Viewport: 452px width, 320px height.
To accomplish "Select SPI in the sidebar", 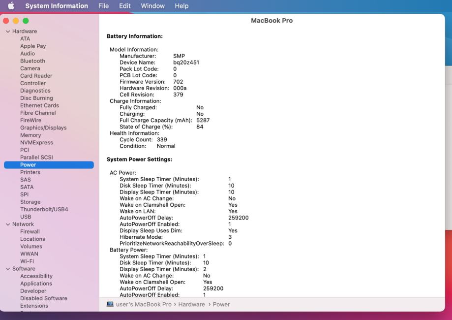I will (24, 194).
